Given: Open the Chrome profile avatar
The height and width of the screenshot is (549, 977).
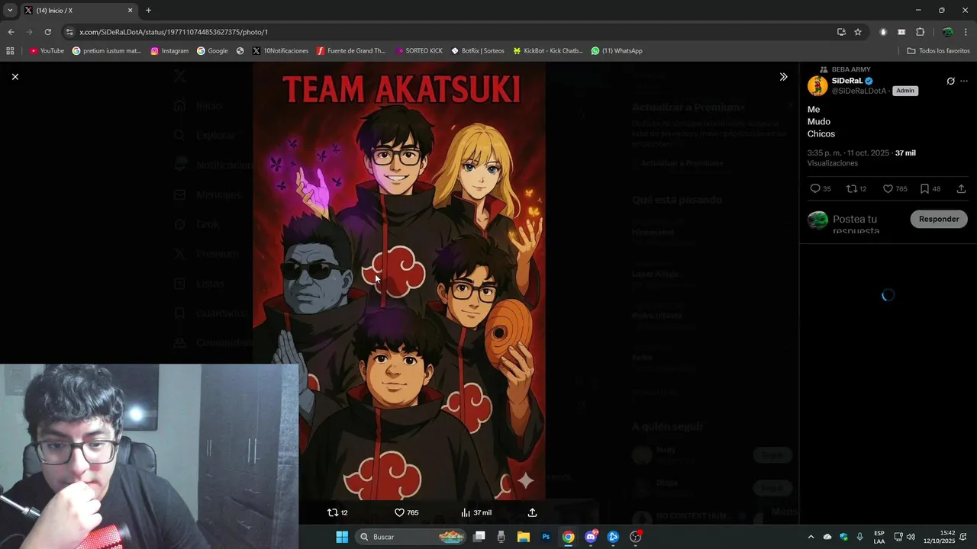Looking at the screenshot, I should [x=947, y=32].
